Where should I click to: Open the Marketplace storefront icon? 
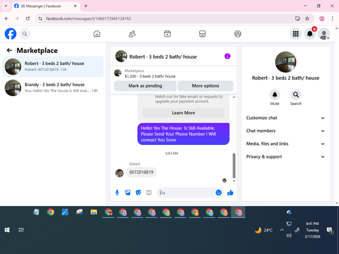[x=202, y=34]
